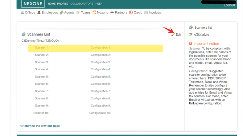The width and height of the screenshot is (243, 136).
Task: Click the LOGOUT link
Action: 230,5
